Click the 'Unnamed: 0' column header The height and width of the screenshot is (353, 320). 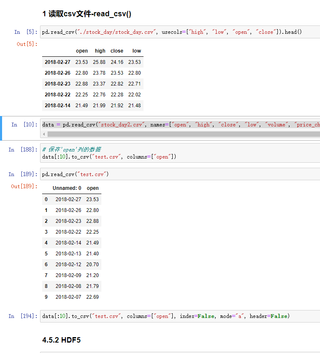67,188
